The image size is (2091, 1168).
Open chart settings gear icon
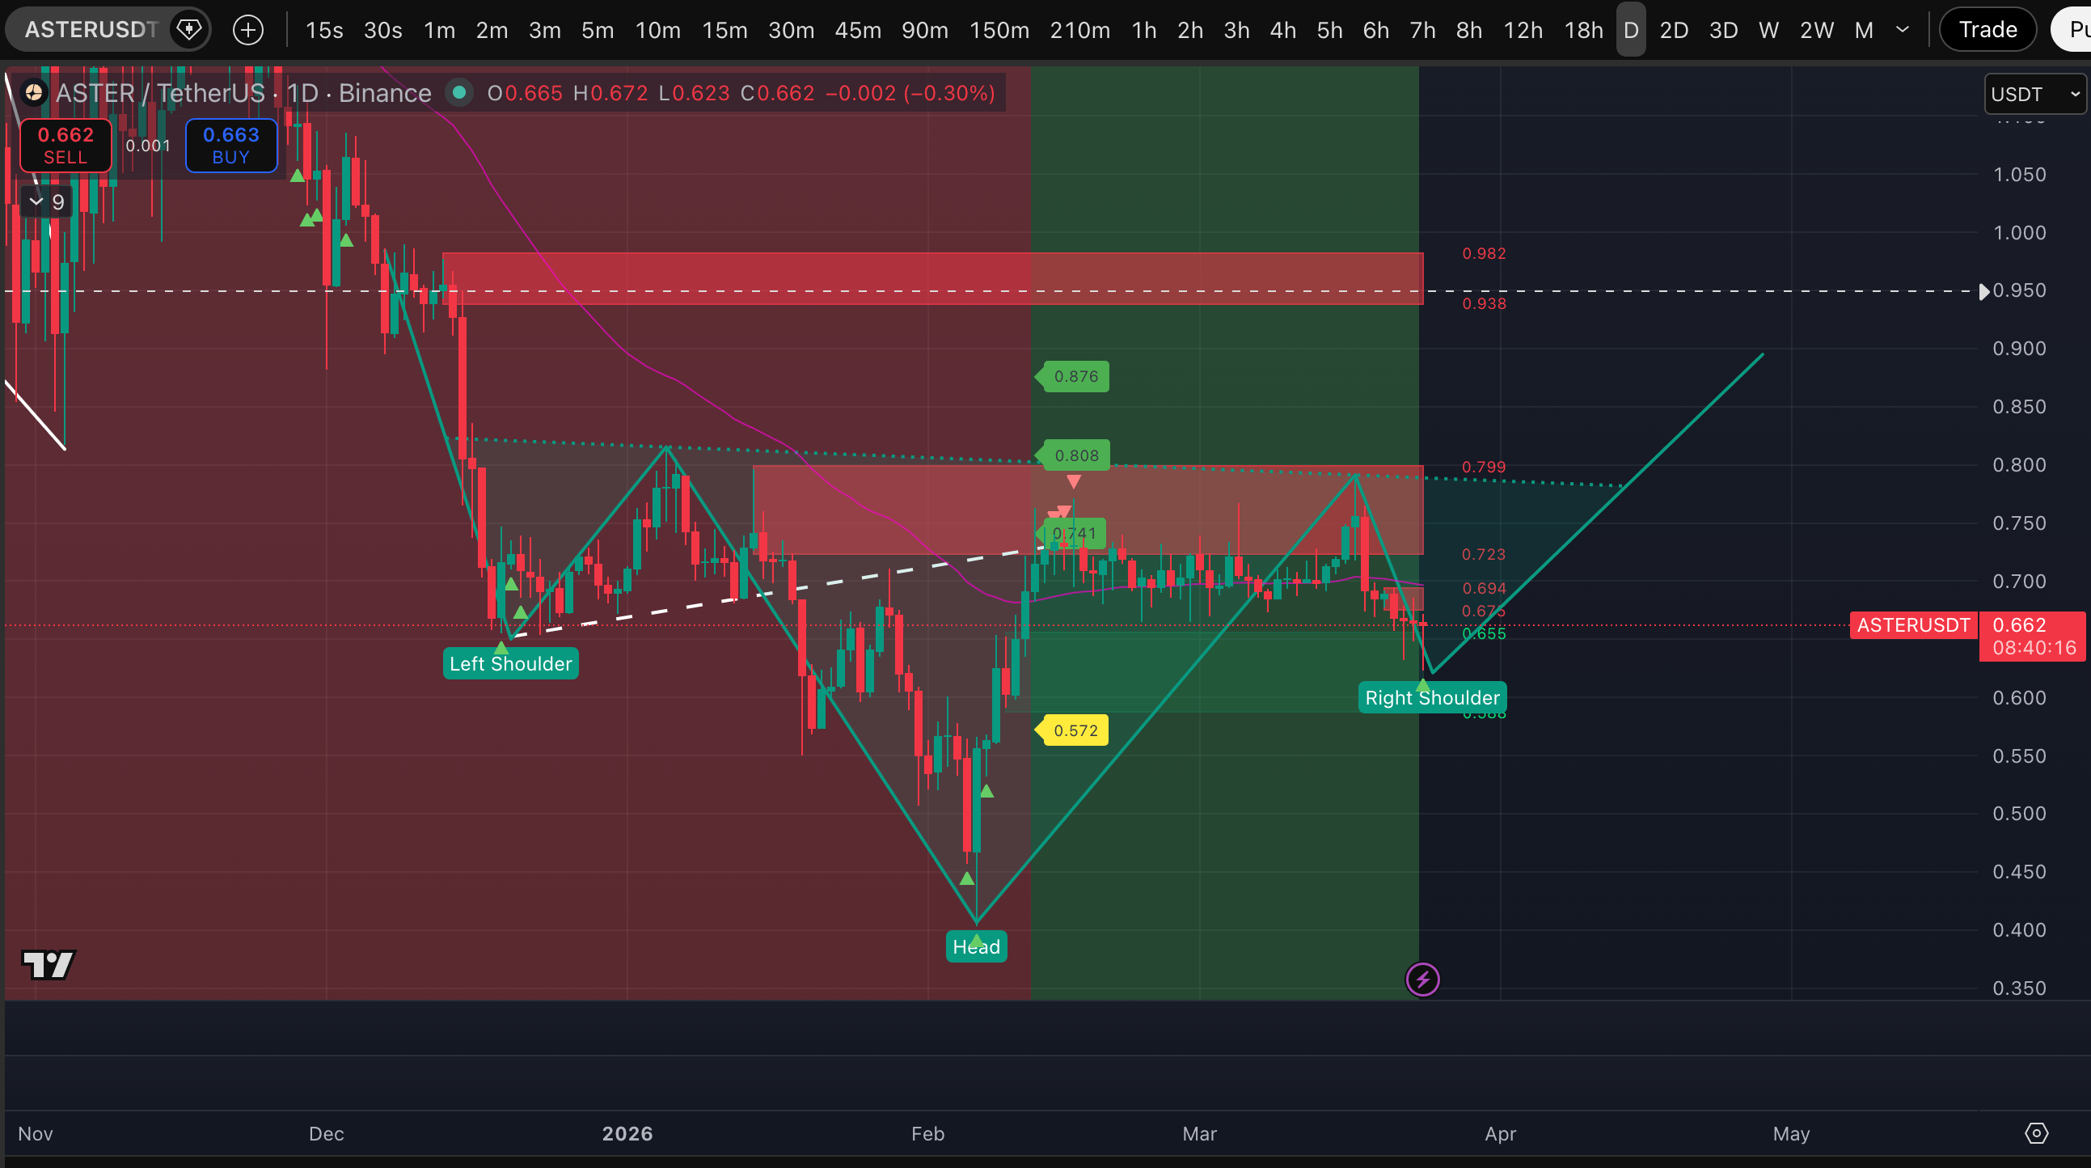pos(2037,1133)
